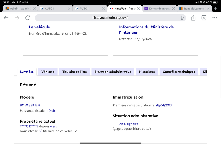Viewport: 221px width, 145px height.
Task: Reload the HistoVec page
Action: pyautogui.click(x=28, y=18)
